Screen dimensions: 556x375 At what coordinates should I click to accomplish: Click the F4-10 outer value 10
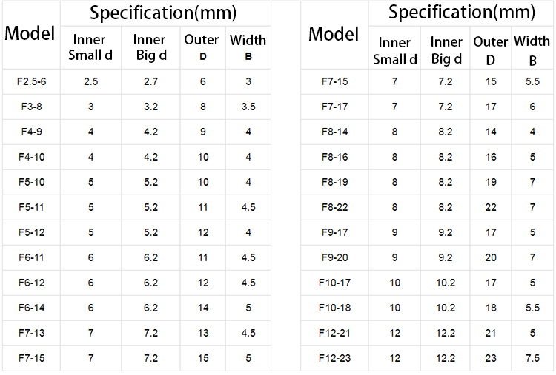tap(203, 157)
